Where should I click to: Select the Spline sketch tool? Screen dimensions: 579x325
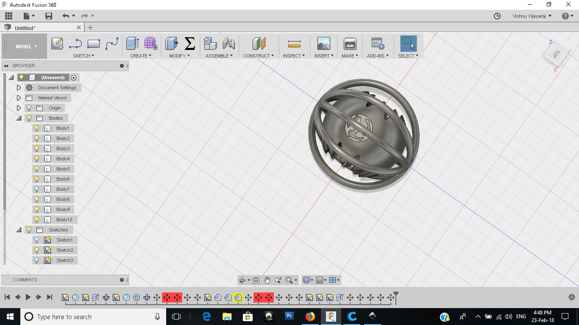pyautogui.click(x=112, y=44)
